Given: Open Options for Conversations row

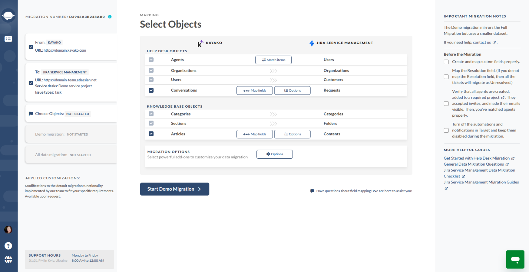Looking at the screenshot, I should point(292,90).
